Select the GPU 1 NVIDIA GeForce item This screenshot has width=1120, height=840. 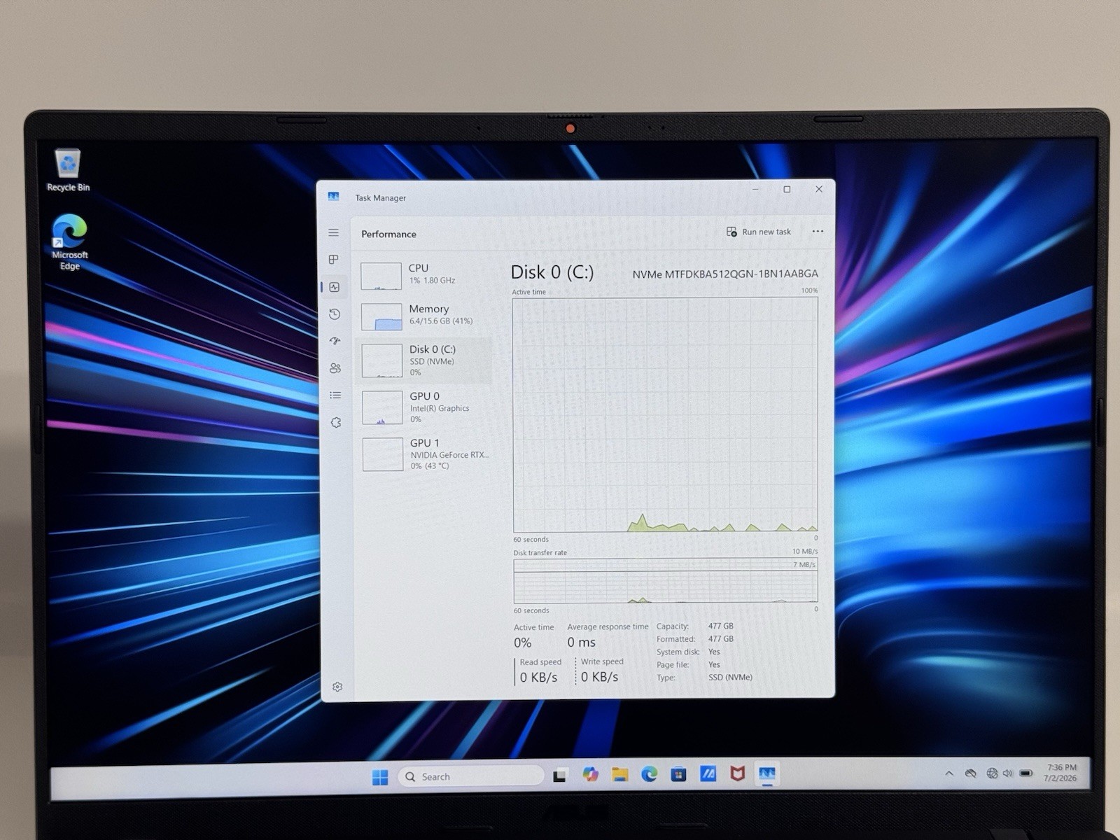(x=426, y=454)
